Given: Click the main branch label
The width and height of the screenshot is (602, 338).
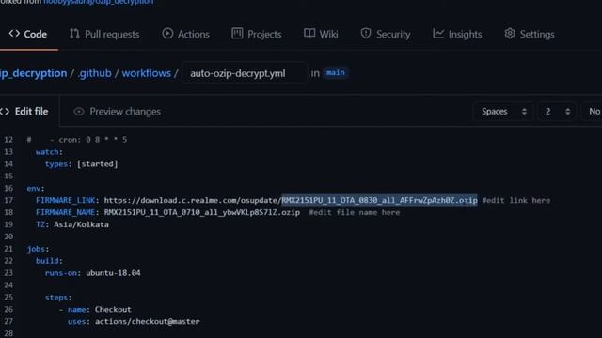Looking at the screenshot, I should click(x=335, y=73).
